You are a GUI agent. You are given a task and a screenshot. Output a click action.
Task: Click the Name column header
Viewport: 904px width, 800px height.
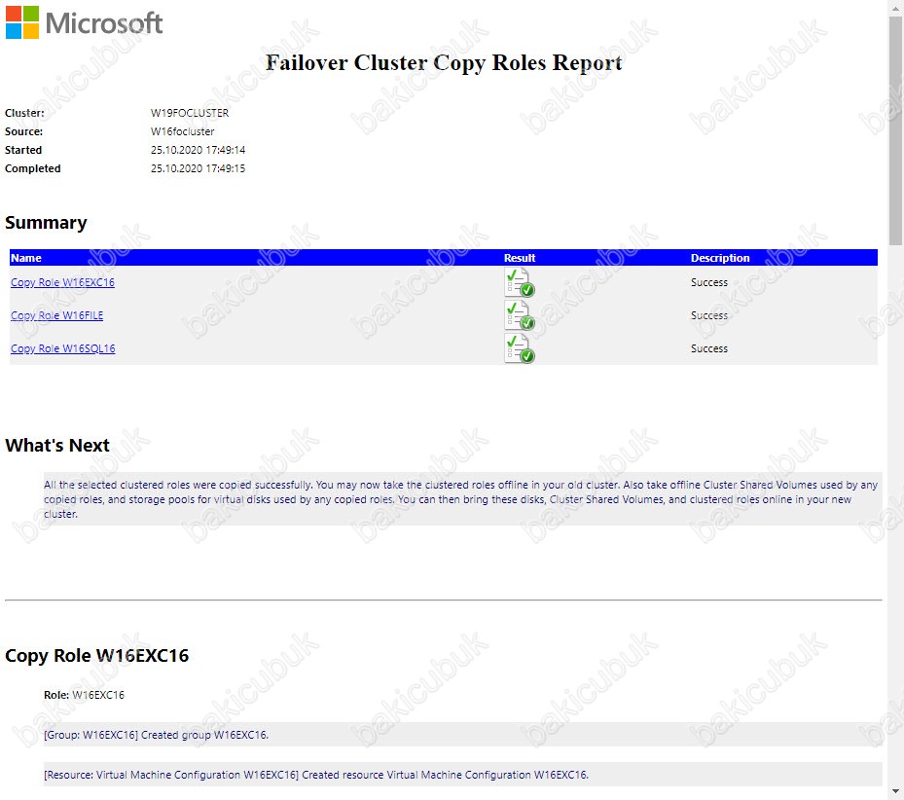(26, 258)
